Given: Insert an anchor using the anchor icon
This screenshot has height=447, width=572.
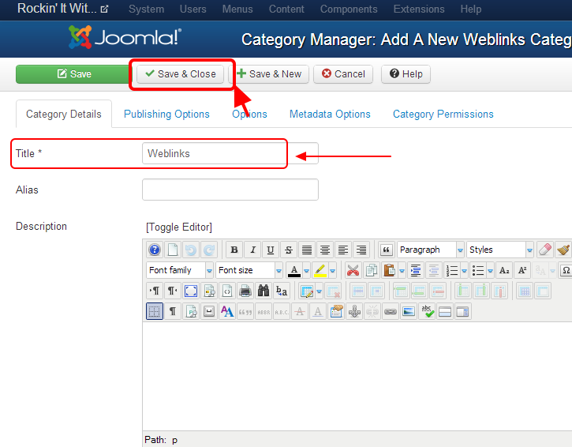Looking at the screenshot, I should [354, 311].
